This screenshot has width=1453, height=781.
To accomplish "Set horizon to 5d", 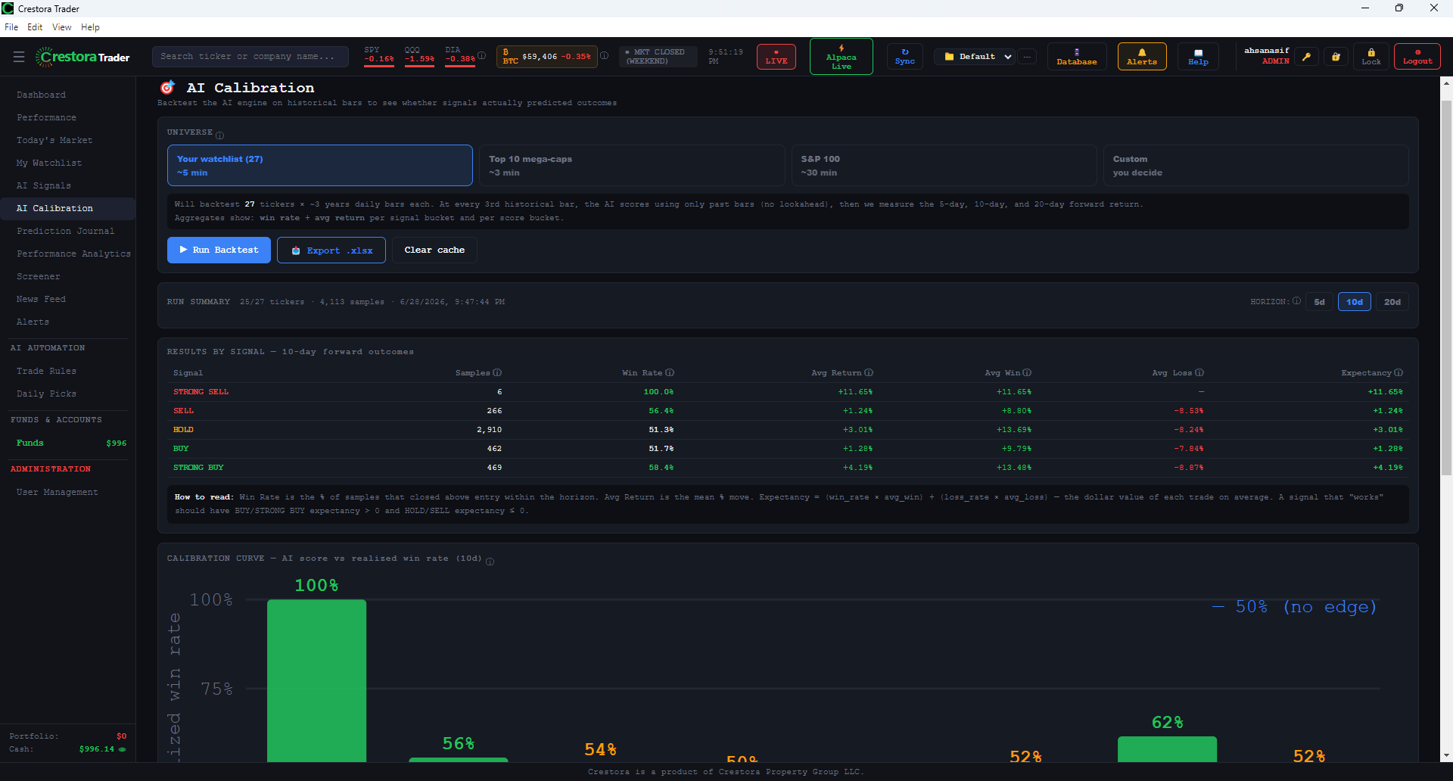I will click(1319, 302).
